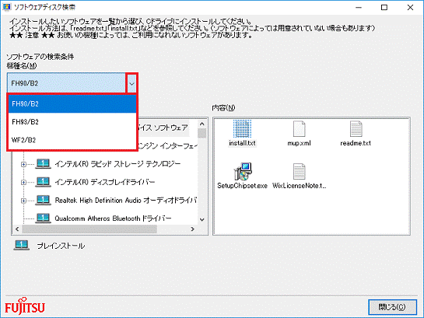Open the model name dropdown arrow

(131, 83)
